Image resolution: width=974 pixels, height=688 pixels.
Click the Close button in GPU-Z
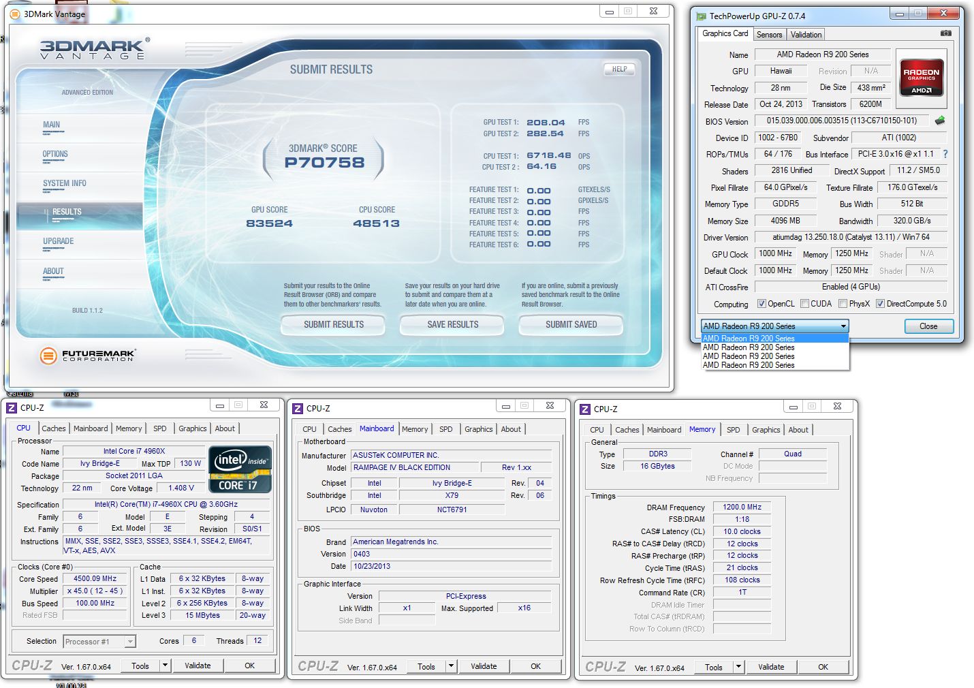tap(928, 326)
